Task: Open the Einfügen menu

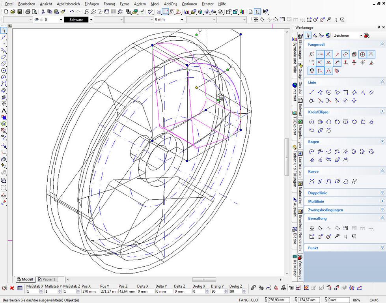Action: click(91, 4)
